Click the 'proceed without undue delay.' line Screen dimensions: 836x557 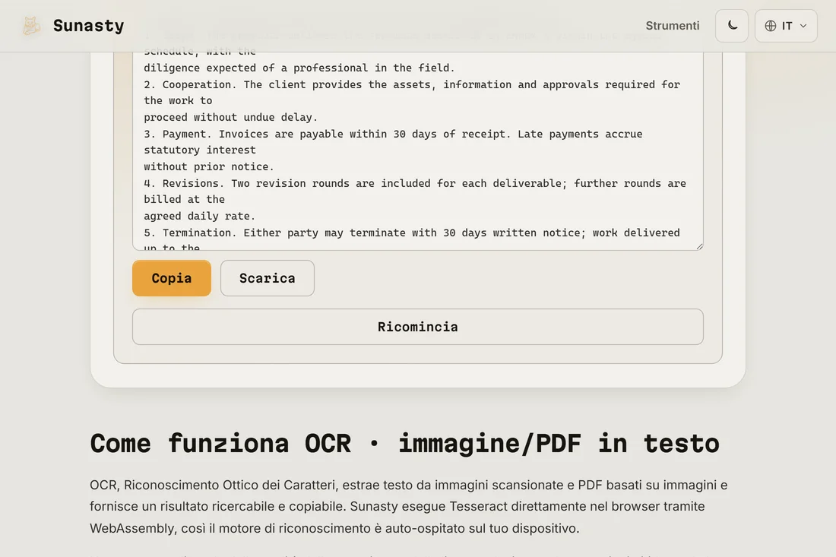[230, 117]
